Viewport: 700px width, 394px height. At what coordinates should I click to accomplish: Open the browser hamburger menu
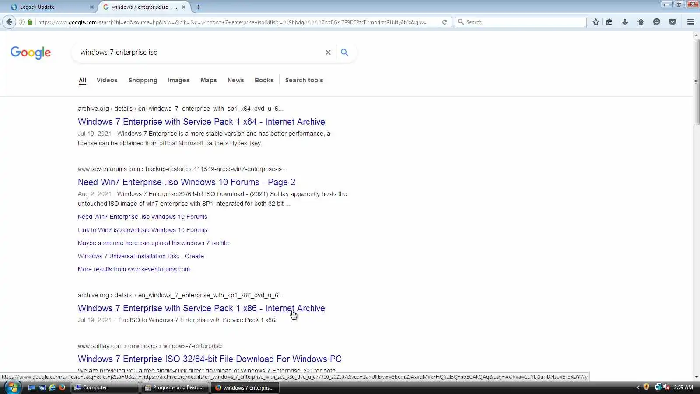click(x=691, y=22)
